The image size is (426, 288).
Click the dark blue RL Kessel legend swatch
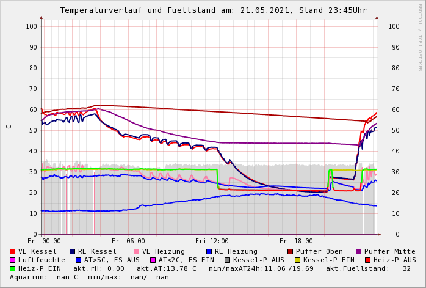(72, 252)
